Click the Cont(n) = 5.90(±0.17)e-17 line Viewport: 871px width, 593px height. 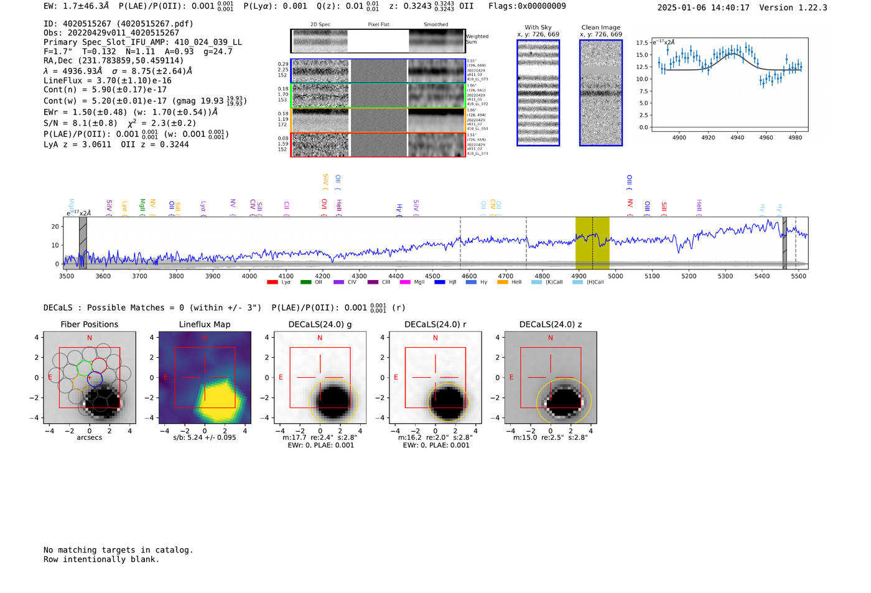click(105, 90)
